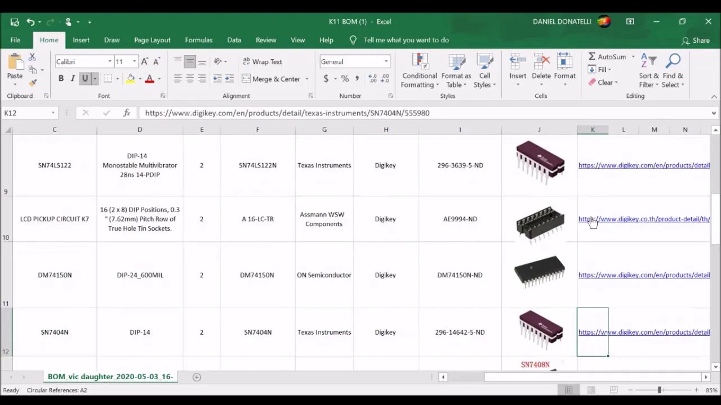Switch to the Formulas tab

199,40
